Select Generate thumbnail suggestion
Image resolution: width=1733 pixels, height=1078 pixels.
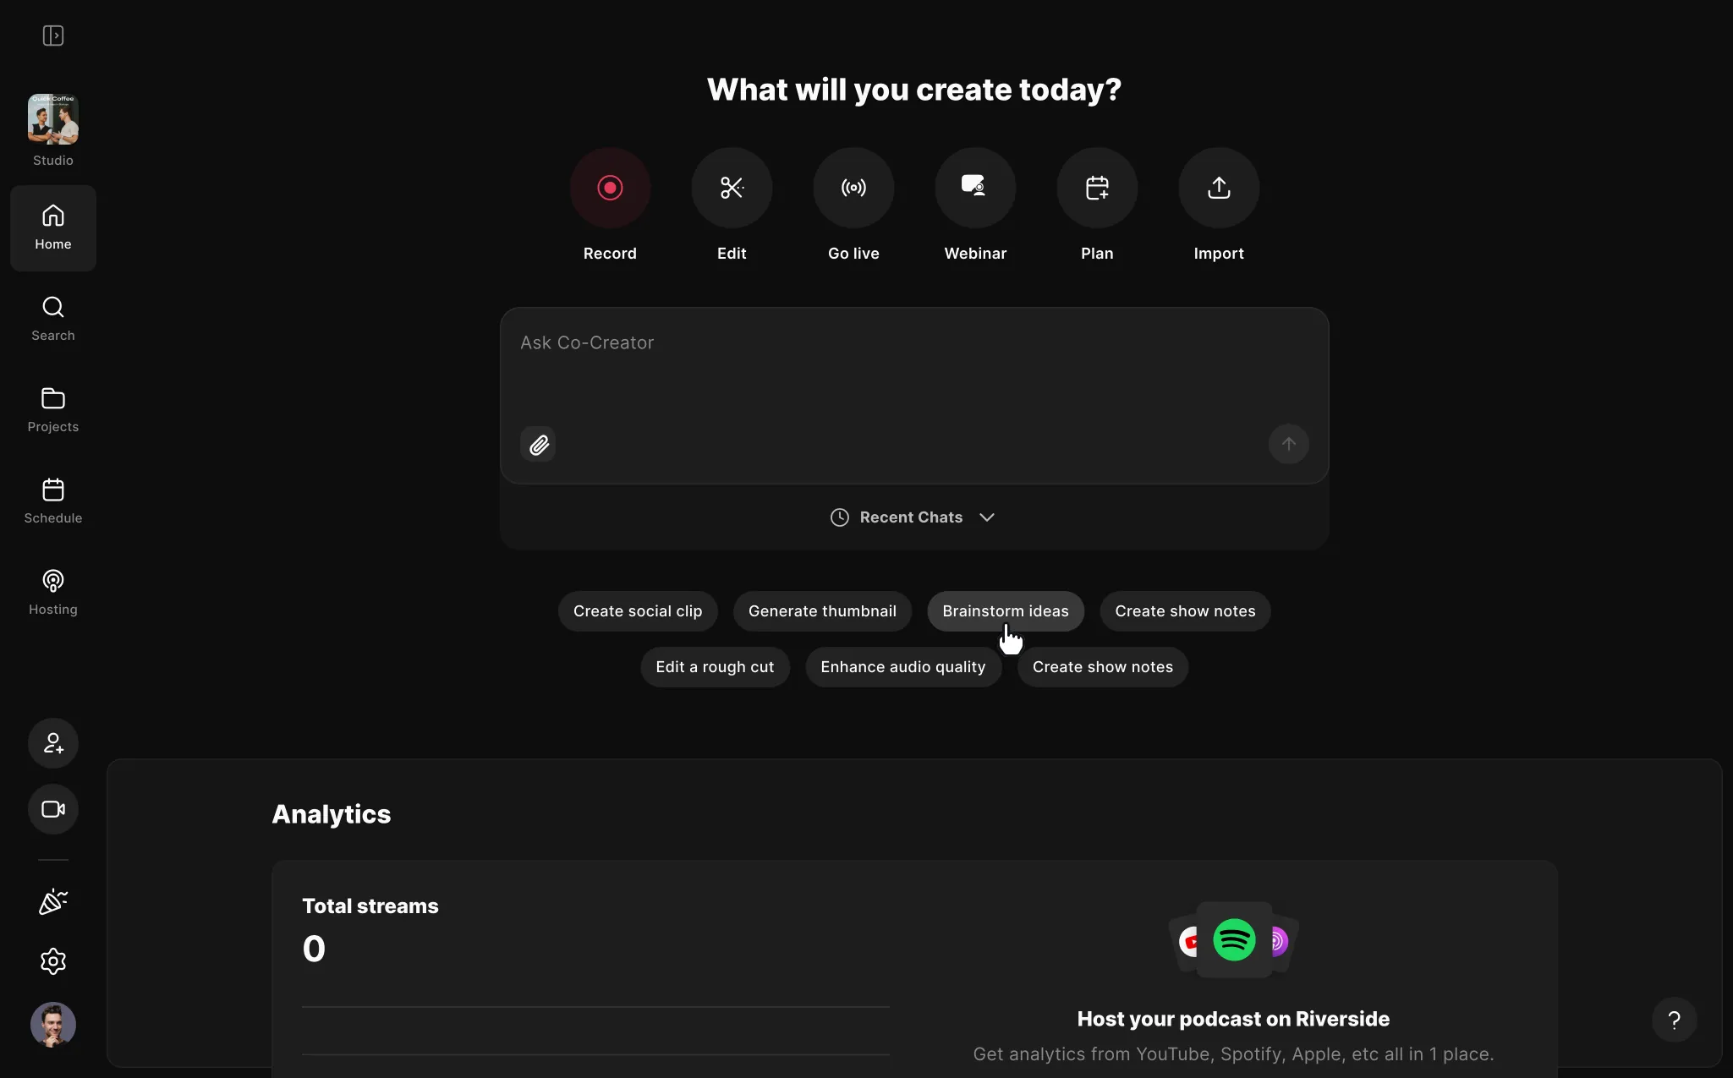(x=822, y=611)
